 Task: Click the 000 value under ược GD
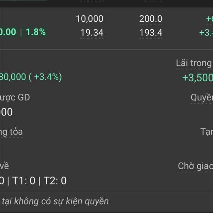click(x=6, y=112)
